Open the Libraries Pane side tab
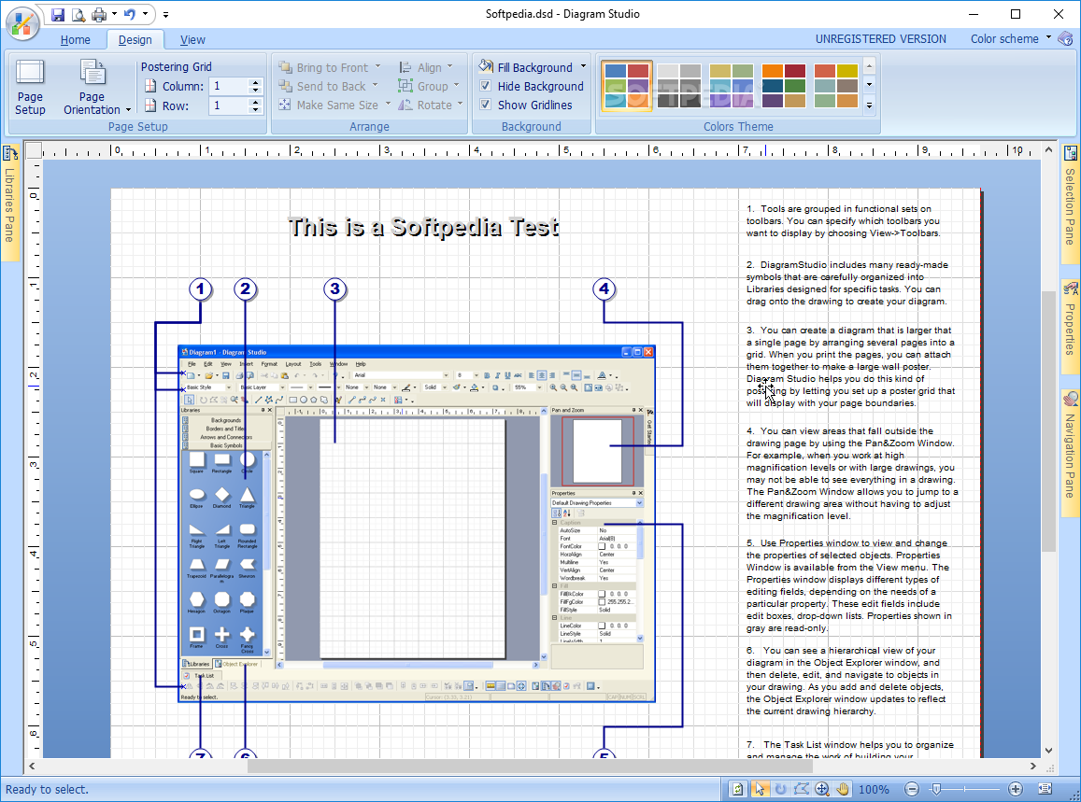Viewport: 1081px width, 802px height. [x=9, y=203]
